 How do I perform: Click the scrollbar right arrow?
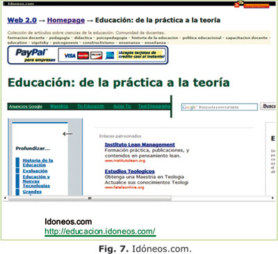pyautogui.click(x=273, y=198)
